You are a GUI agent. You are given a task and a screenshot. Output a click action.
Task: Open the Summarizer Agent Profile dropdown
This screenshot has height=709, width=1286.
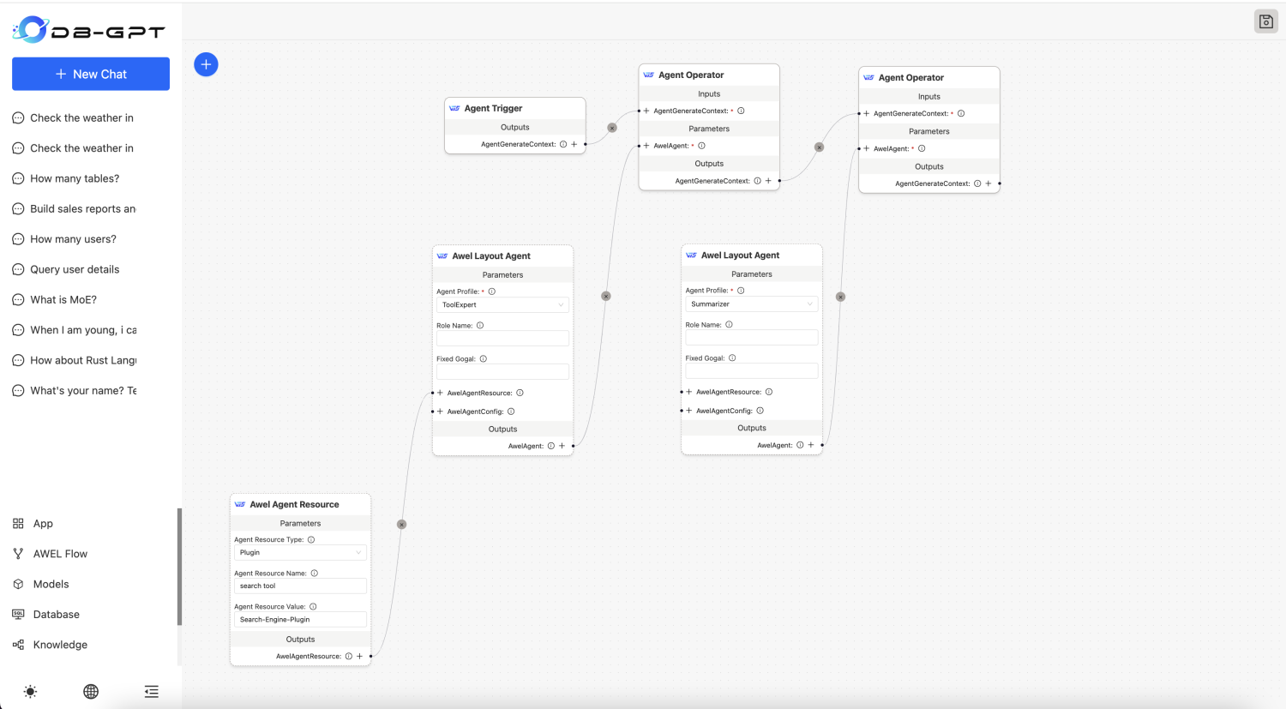point(751,303)
